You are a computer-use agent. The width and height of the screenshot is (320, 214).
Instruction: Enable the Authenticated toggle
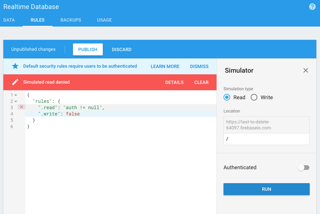[x=303, y=168]
